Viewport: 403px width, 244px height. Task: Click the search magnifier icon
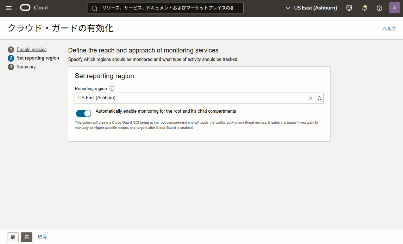tap(94, 8)
